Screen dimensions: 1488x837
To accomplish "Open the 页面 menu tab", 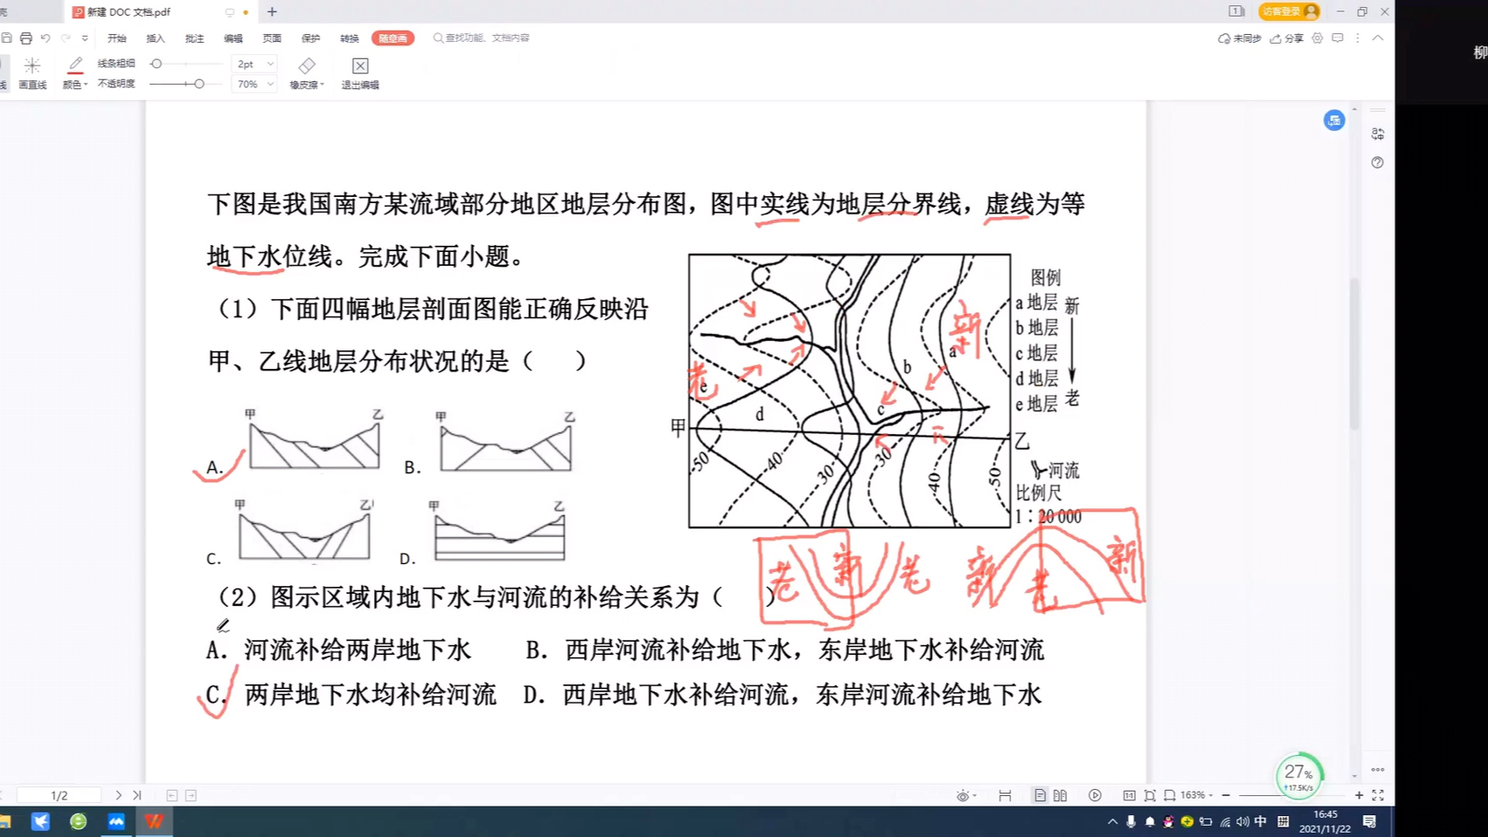I will click(x=272, y=38).
